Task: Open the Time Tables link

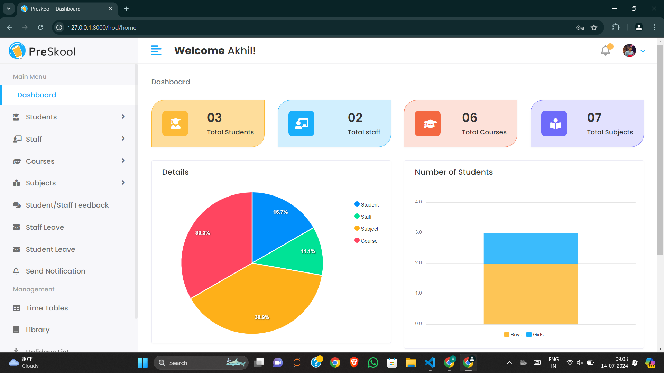Action: pyautogui.click(x=47, y=308)
